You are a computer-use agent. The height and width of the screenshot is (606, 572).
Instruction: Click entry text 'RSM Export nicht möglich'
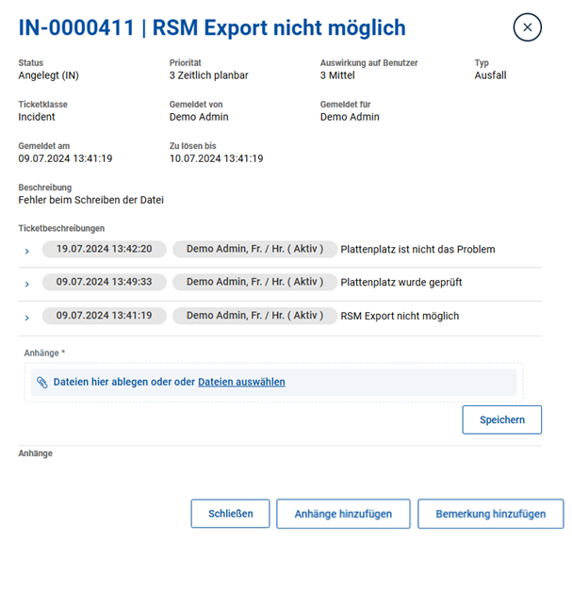pos(400,316)
